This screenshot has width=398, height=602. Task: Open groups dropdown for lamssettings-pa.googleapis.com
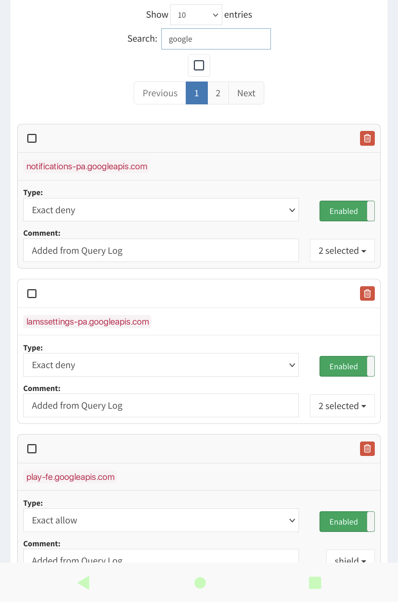point(342,406)
